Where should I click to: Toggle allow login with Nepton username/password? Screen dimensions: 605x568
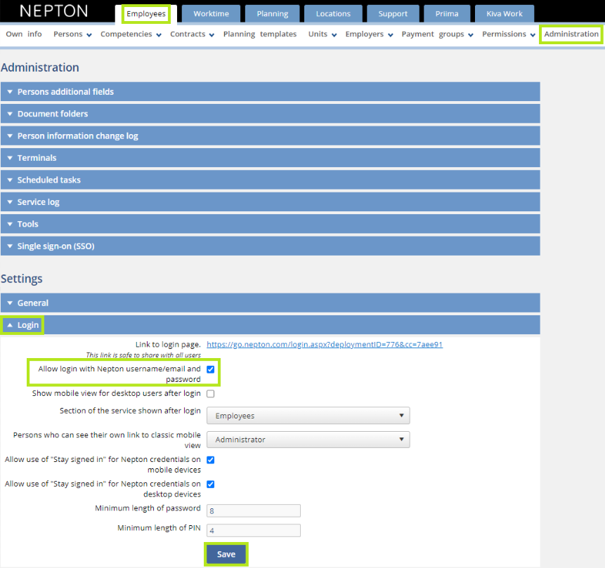coord(211,369)
